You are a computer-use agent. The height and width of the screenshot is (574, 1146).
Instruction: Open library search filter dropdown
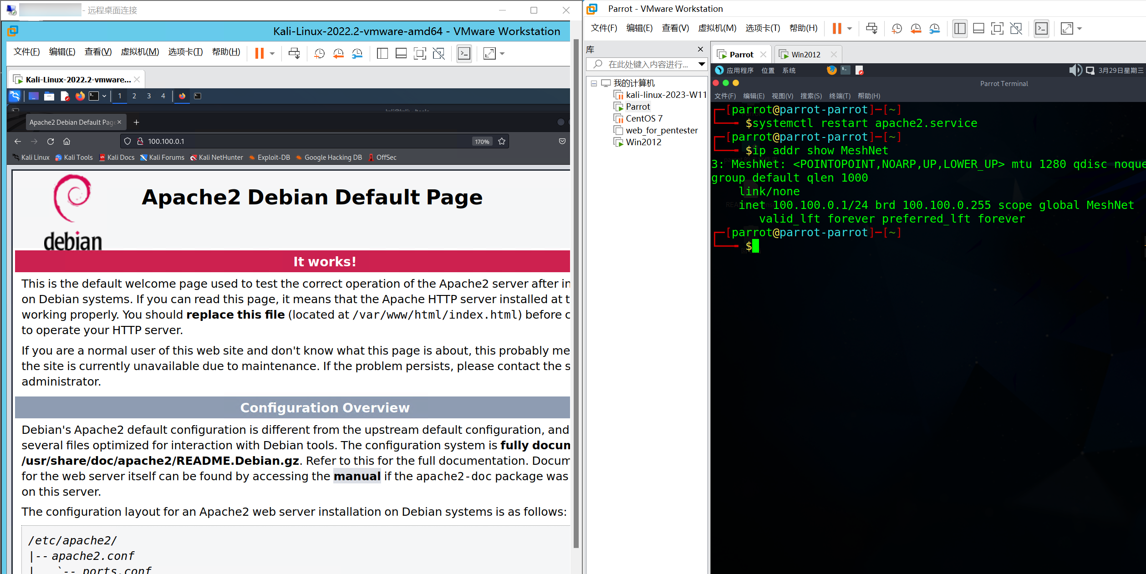pos(702,64)
